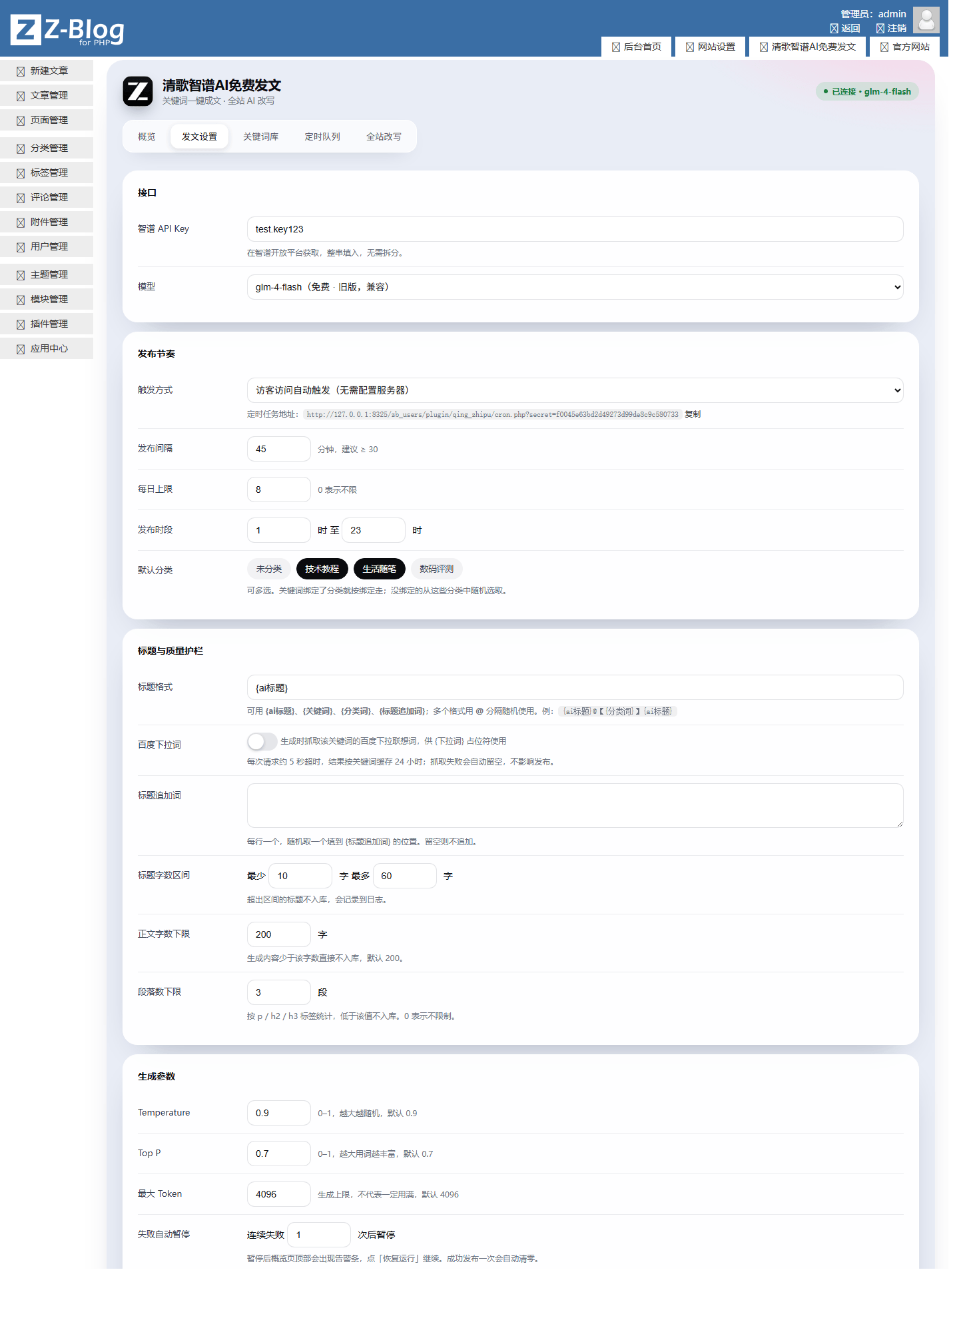Click the icon beside 用户管理
This screenshot has width=959, height=1332.
(x=21, y=247)
